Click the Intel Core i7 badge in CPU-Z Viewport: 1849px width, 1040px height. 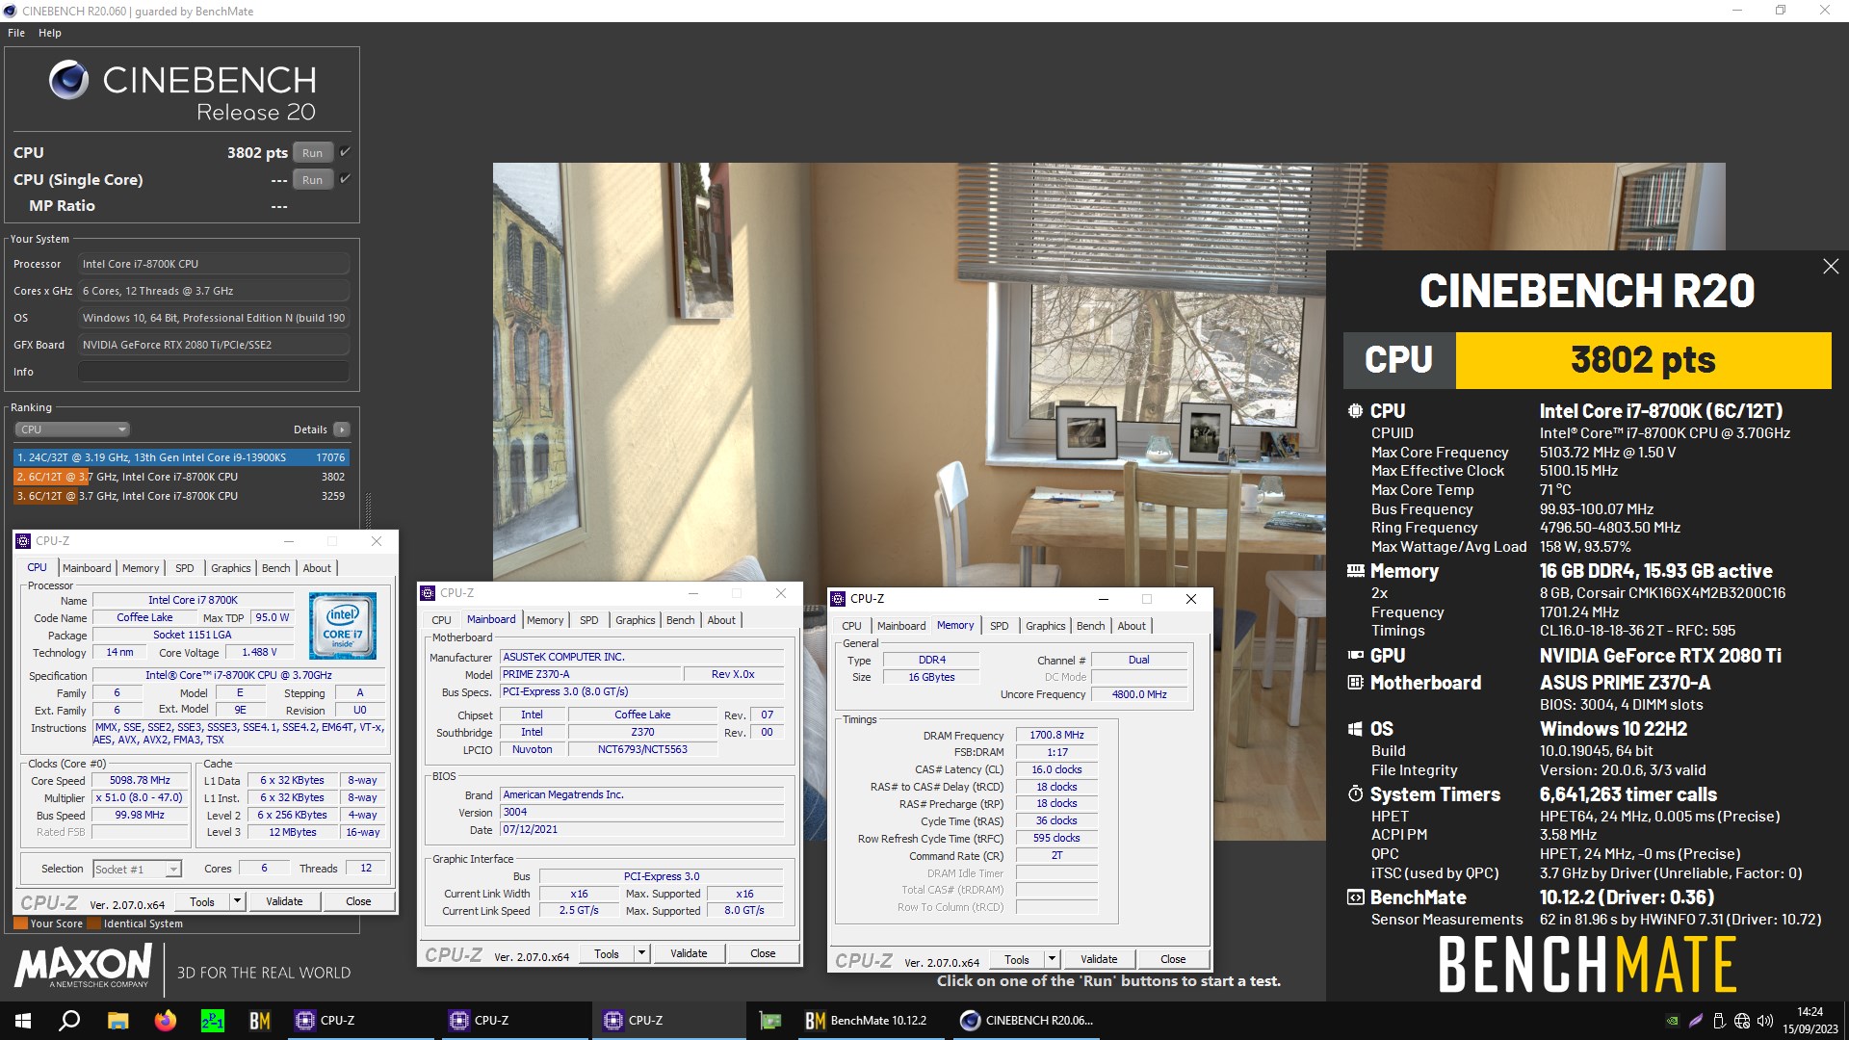pyautogui.click(x=343, y=626)
